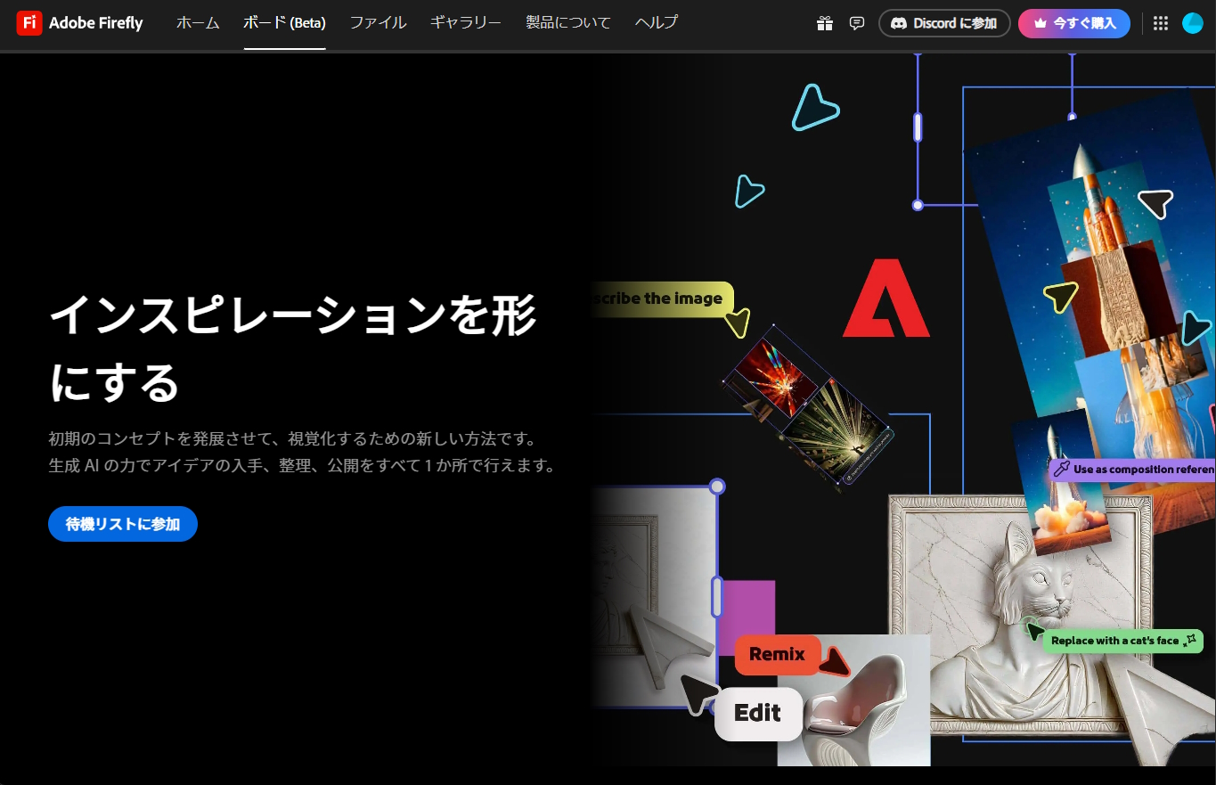Click the Edit label in the artwork
Image resolution: width=1216 pixels, height=785 pixels.
(x=757, y=713)
